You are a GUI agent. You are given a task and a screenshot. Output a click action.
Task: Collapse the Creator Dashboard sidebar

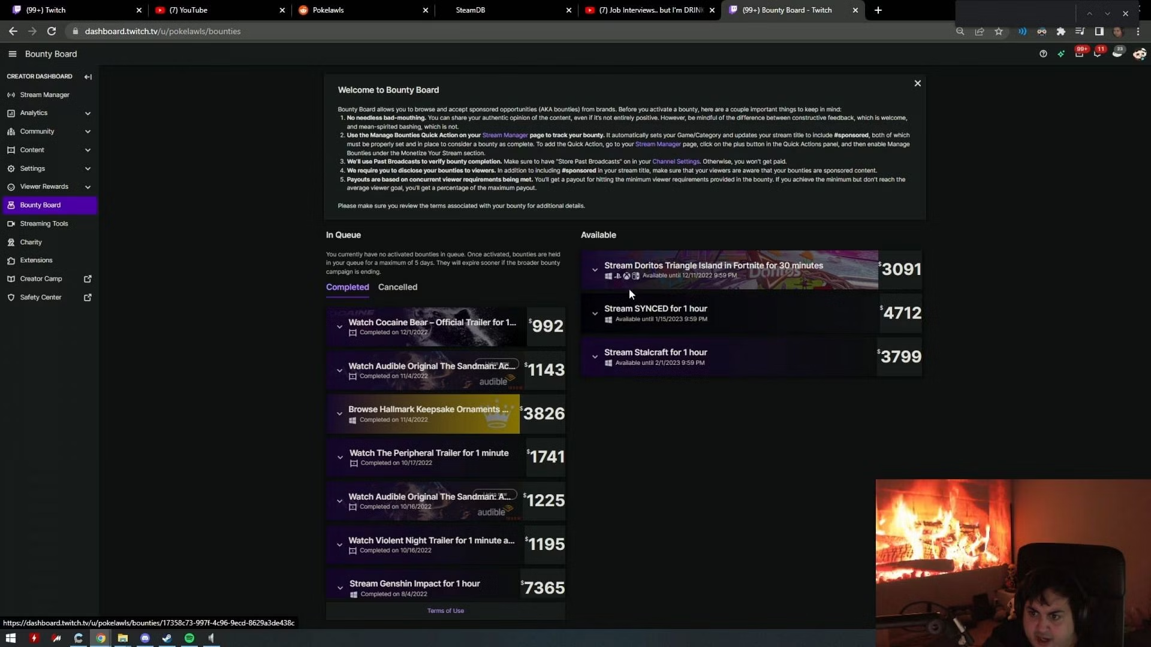coord(88,77)
